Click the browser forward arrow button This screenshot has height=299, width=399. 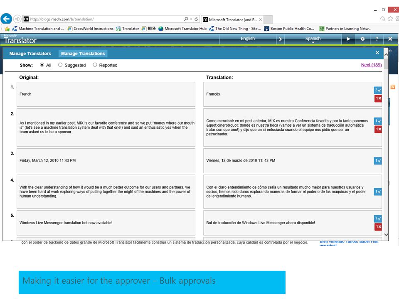click(17, 19)
